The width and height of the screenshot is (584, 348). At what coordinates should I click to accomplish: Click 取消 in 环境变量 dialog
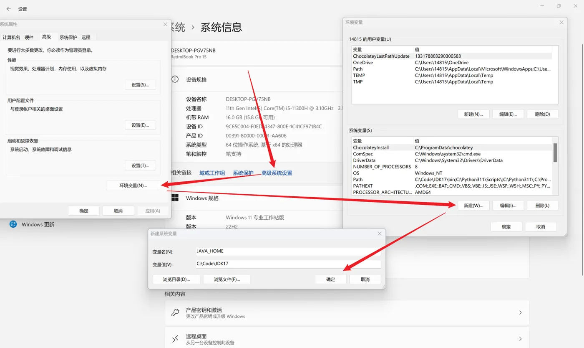541,227
